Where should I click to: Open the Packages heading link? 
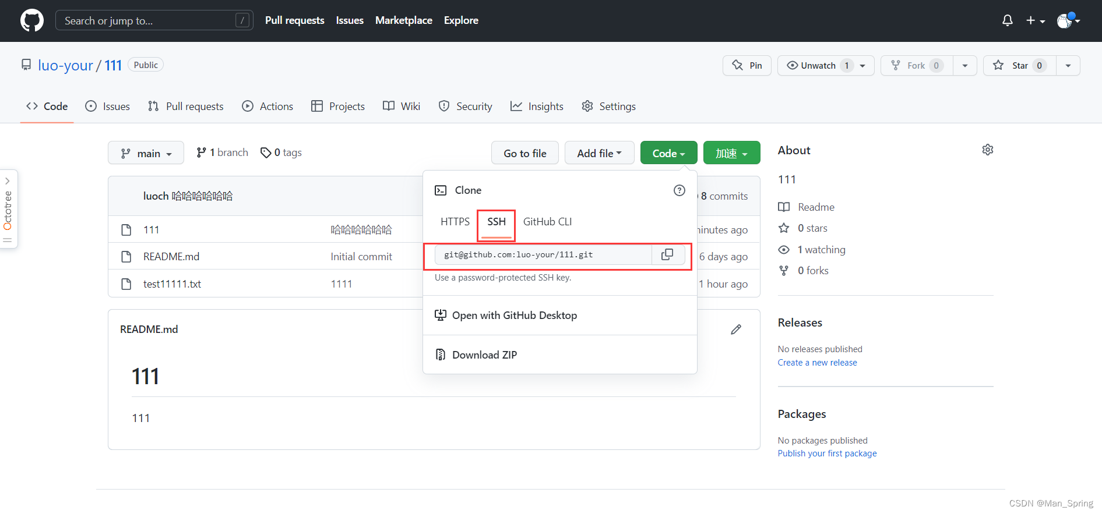tap(802, 414)
